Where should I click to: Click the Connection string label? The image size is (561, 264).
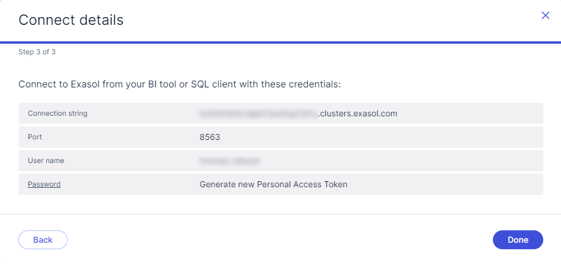(x=57, y=113)
